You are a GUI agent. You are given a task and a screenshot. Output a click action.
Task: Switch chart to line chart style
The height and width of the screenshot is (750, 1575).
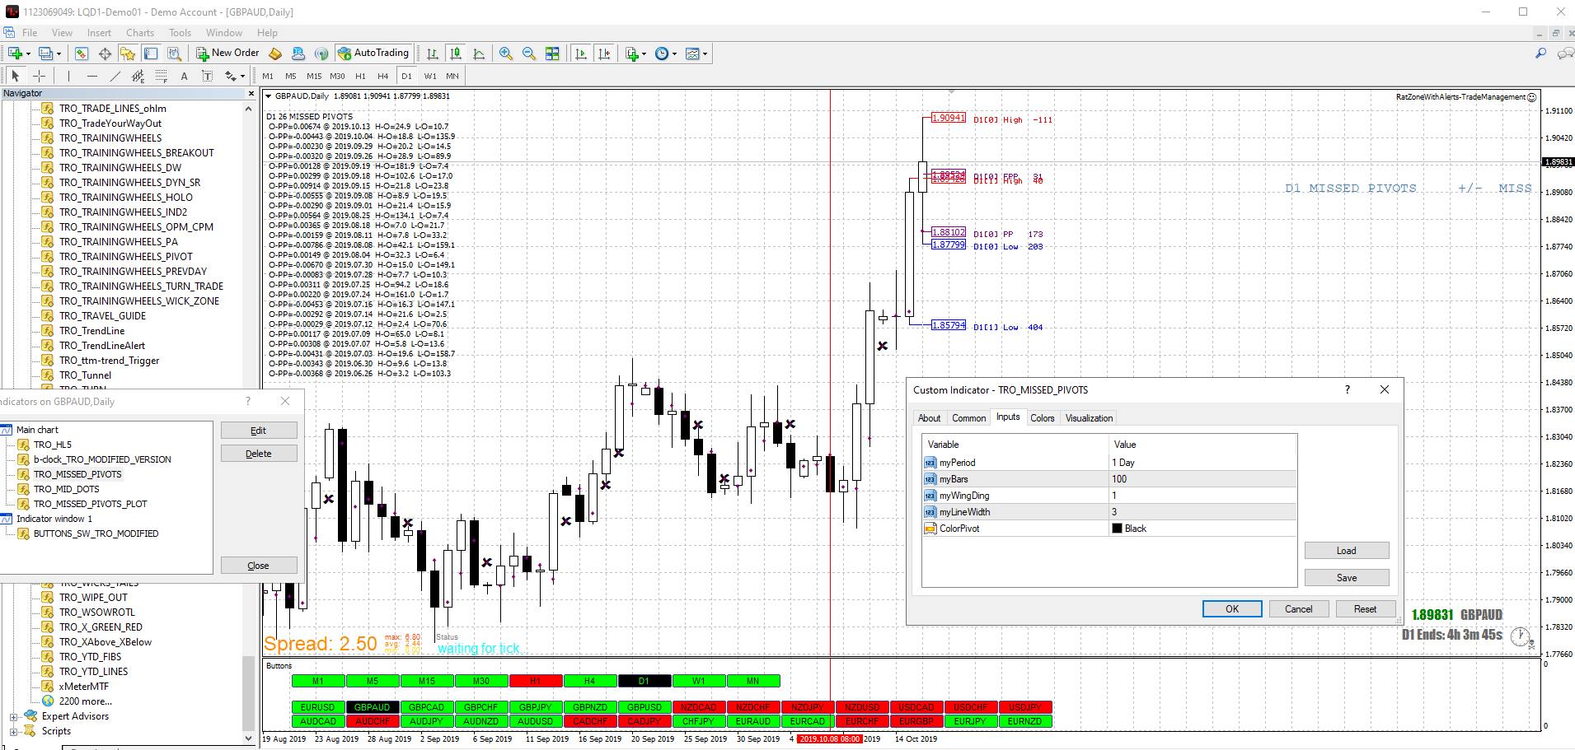[x=479, y=54]
